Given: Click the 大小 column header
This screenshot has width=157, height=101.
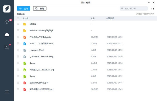Looking at the screenshot, I should coord(92,18).
